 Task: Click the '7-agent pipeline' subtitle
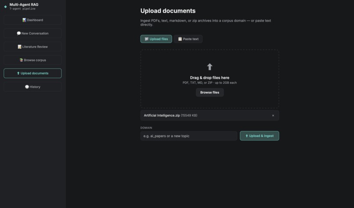coord(22,9)
